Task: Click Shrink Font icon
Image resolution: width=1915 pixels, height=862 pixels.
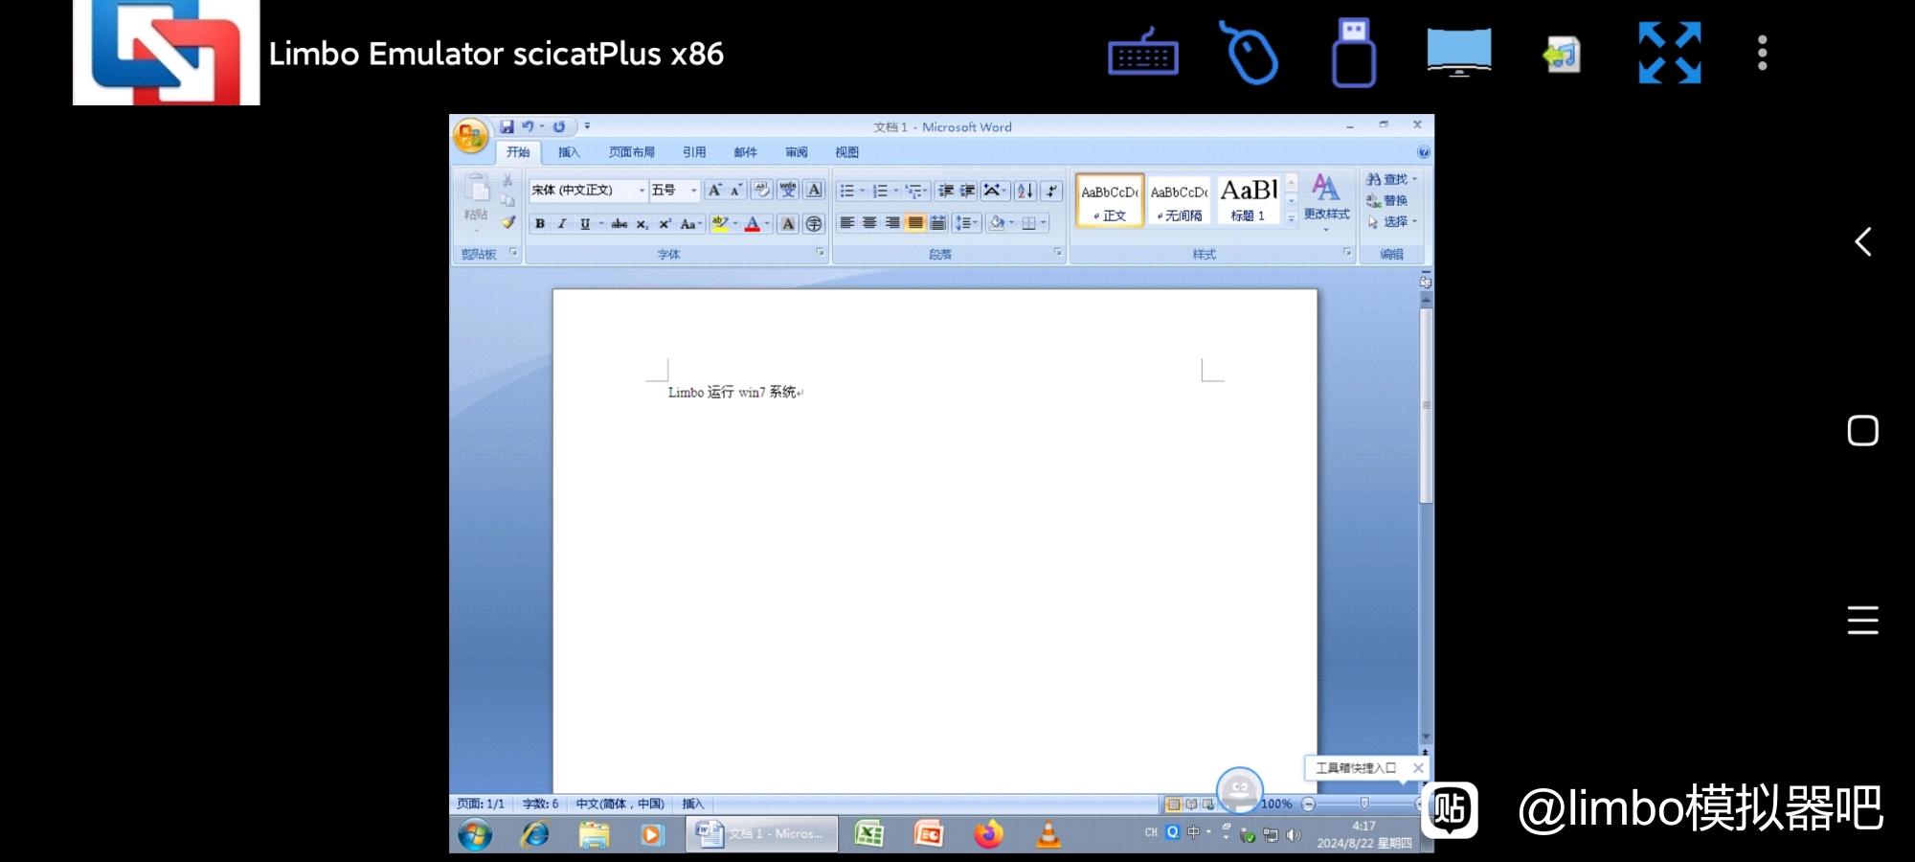Action: [x=736, y=190]
